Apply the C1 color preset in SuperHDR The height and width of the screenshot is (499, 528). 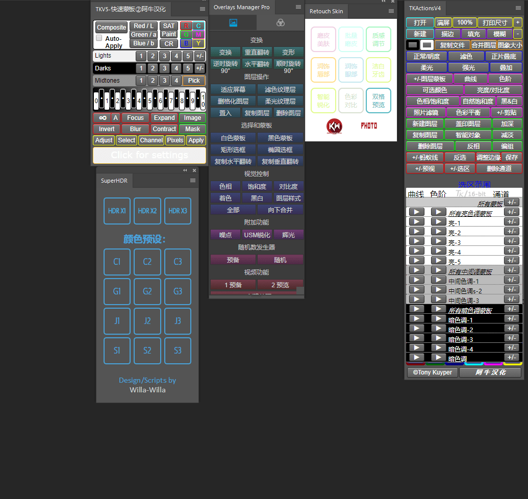(x=117, y=262)
